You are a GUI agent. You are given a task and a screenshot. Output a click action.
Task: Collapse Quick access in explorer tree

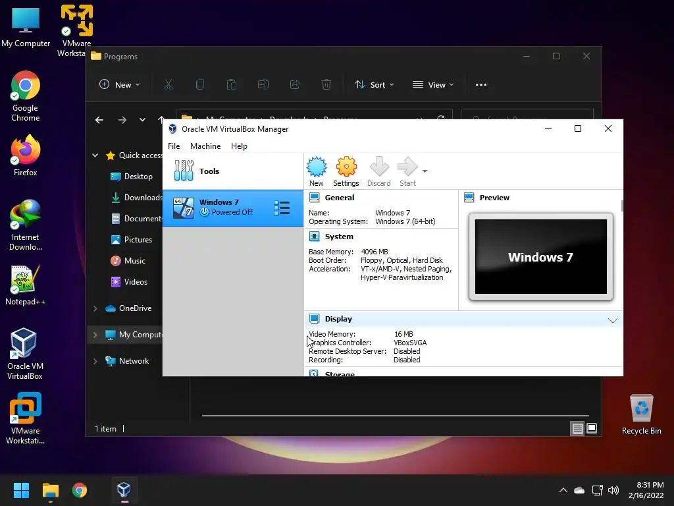[x=95, y=155]
